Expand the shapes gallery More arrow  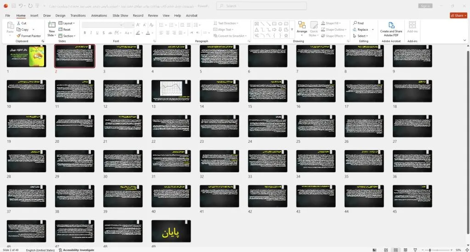coord(292,30)
